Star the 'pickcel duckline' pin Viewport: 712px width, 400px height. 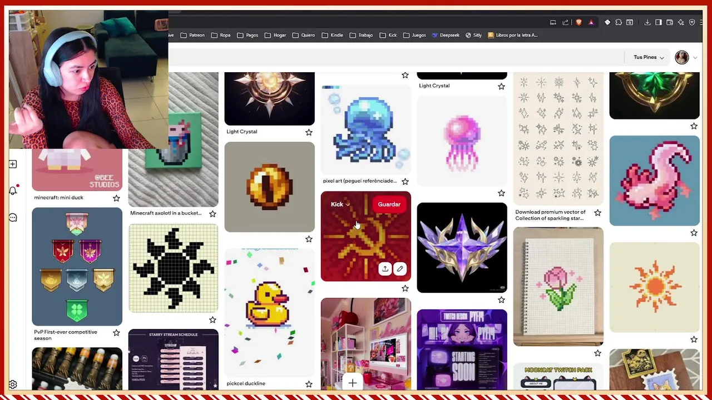click(x=309, y=384)
